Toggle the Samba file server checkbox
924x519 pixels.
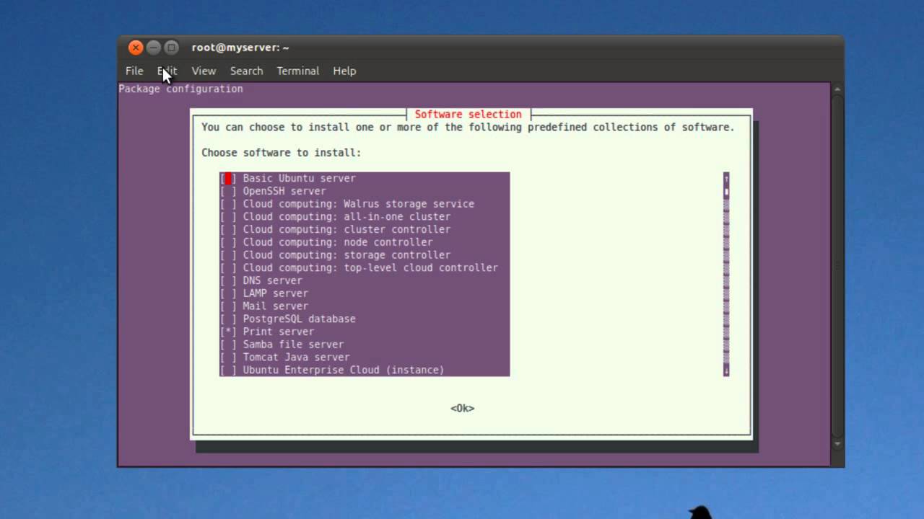[x=228, y=345]
